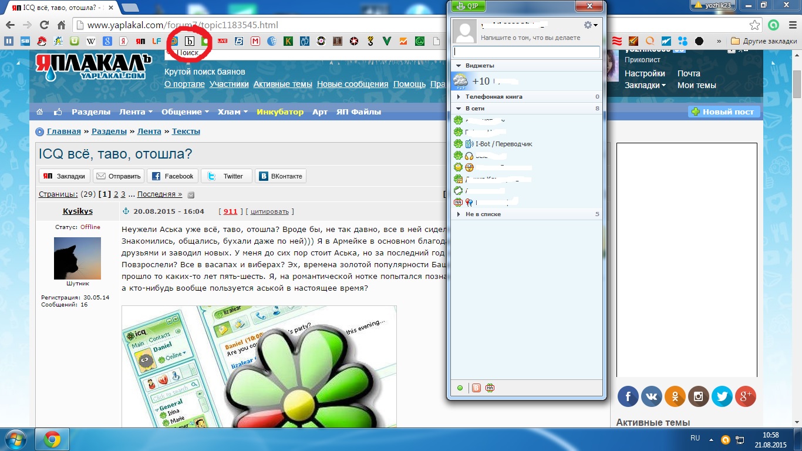The image size is (802, 451).
Task: Open the ЯП Файлы navigation item
Action: pos(359,112)
